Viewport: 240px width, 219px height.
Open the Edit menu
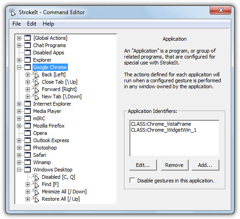click(32, 24)
